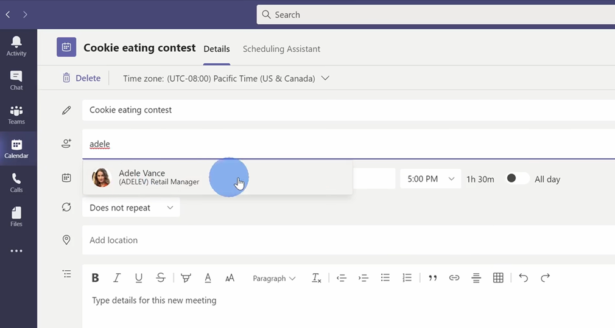Image resolution: width=615 pixels, height=328 pixels.
Task: Redo the last edit
Action: (545, 278)
